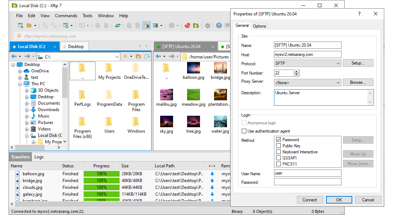Open the Tools menu

point(87,16)
